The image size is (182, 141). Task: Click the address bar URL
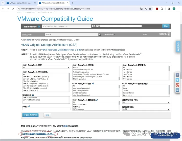(55, 9)
